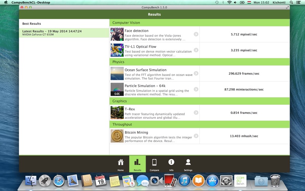
Task: Launch Safari from the dock
Action: click(59, 181)
